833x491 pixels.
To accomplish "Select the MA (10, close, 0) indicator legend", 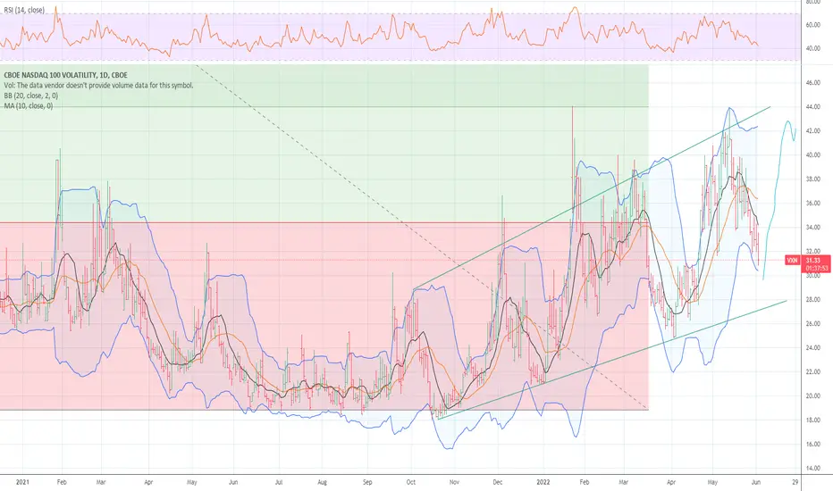I will pos(29,106).
